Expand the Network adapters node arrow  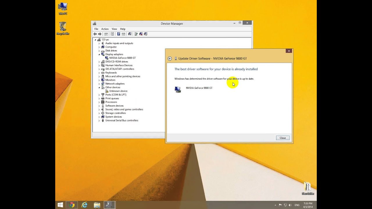[x=99, y=84]
